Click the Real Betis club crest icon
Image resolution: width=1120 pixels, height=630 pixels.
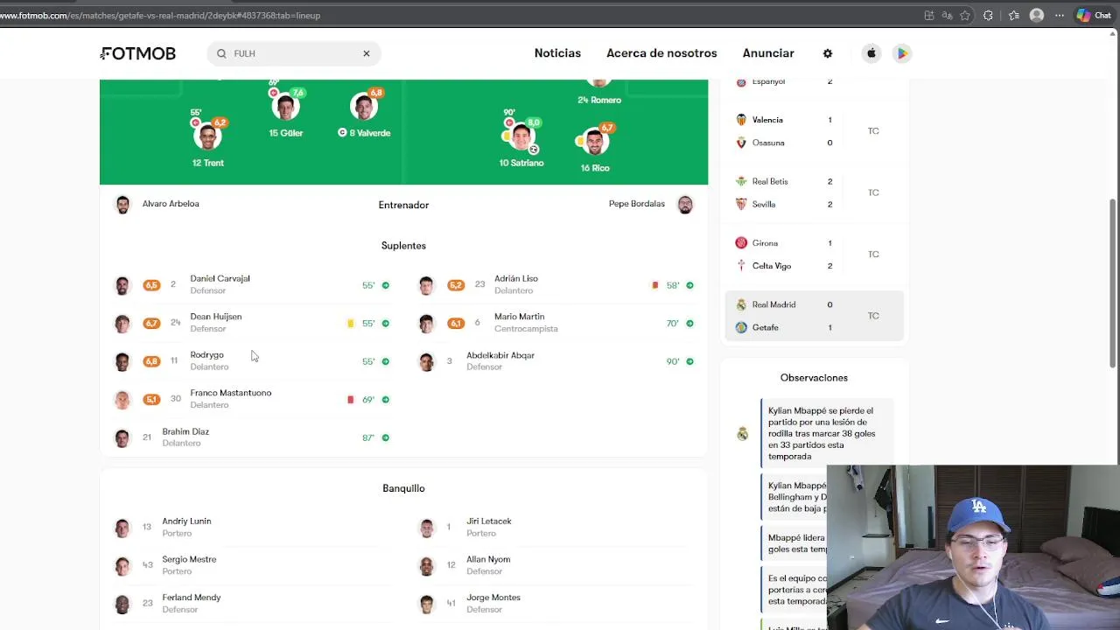point(741,181)
